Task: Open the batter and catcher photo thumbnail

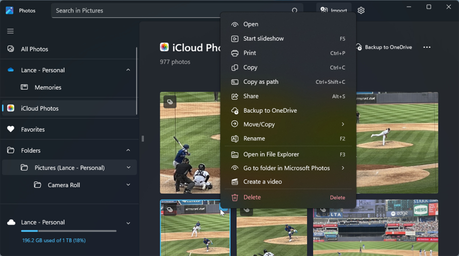Action: 190,142
